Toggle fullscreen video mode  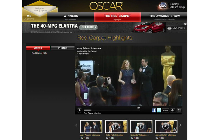(x=179, y=110)
